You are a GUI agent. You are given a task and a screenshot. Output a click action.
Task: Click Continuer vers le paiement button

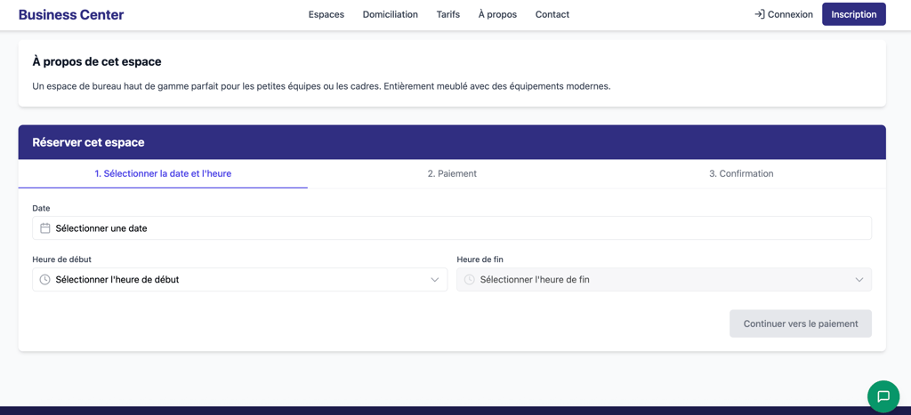[800, 323]
